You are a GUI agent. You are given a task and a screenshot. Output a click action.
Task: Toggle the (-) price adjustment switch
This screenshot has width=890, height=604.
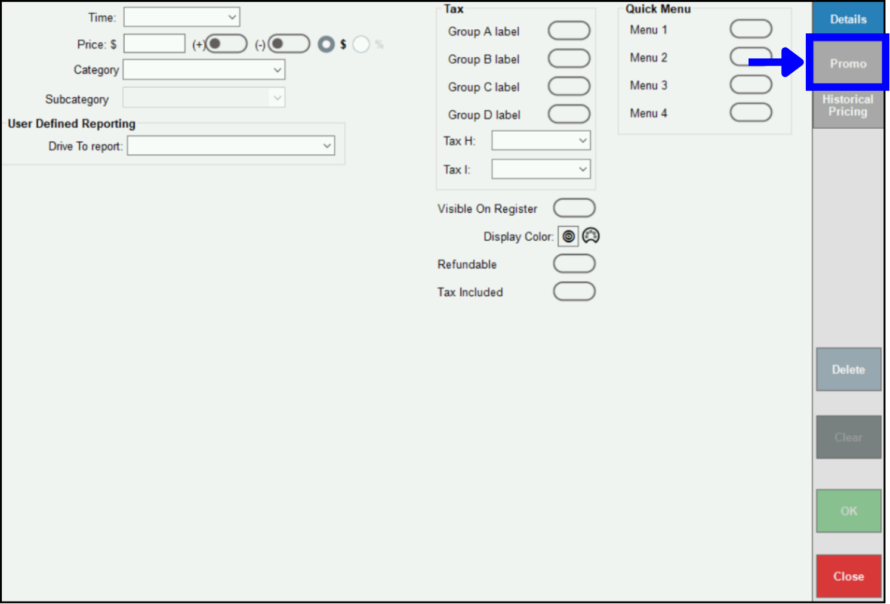[x=289, y=44]
